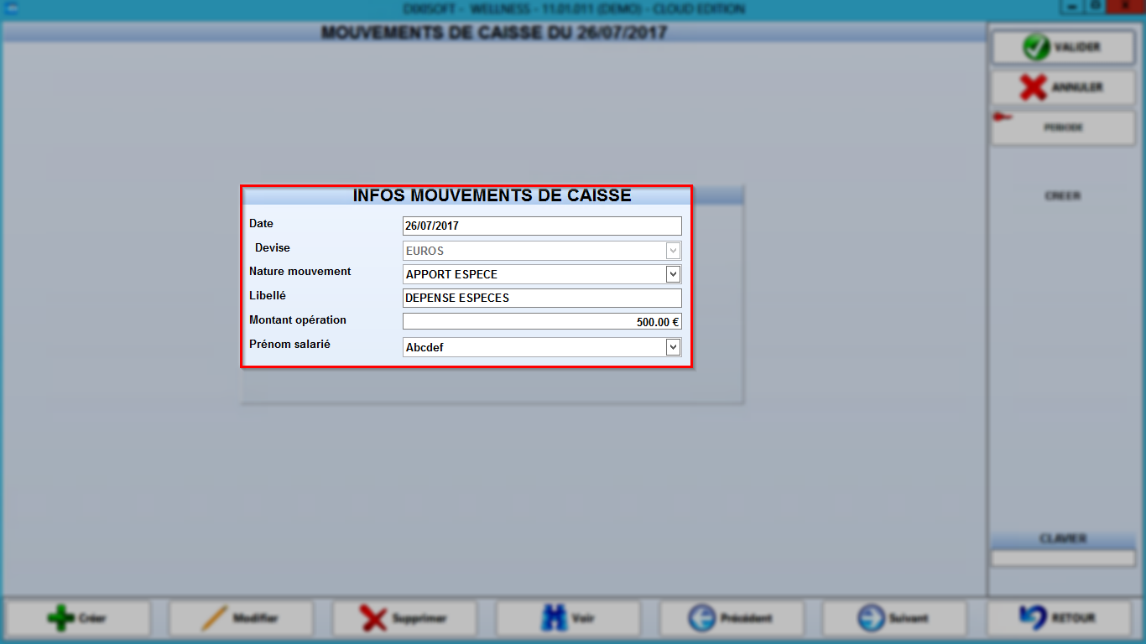The height and width of the screenshot is (644, 1146).
Task: Open the Prénom salarié dropdown arrow
Action: point(673,347)
